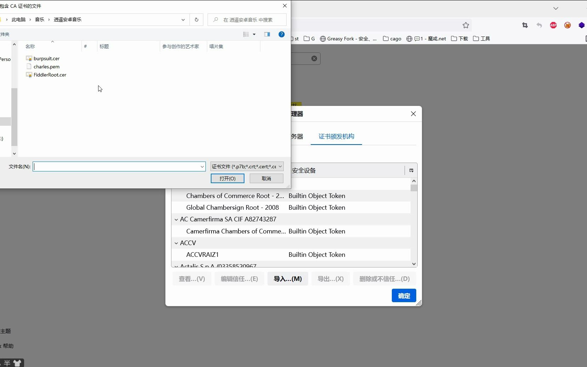Collapse the ACCV certificate group
Image resolution: width=587 pixels, height=367 pixels.
176,243
